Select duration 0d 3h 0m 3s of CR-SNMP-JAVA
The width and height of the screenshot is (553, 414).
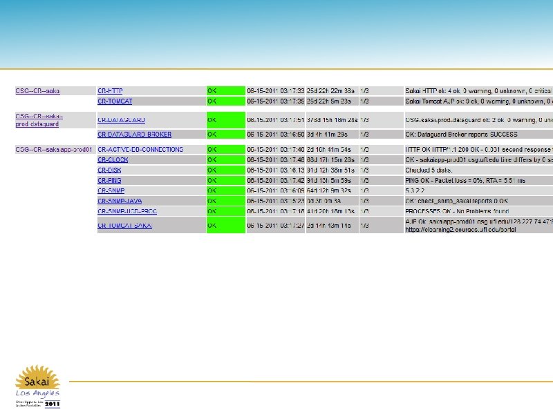pos(324,201)
